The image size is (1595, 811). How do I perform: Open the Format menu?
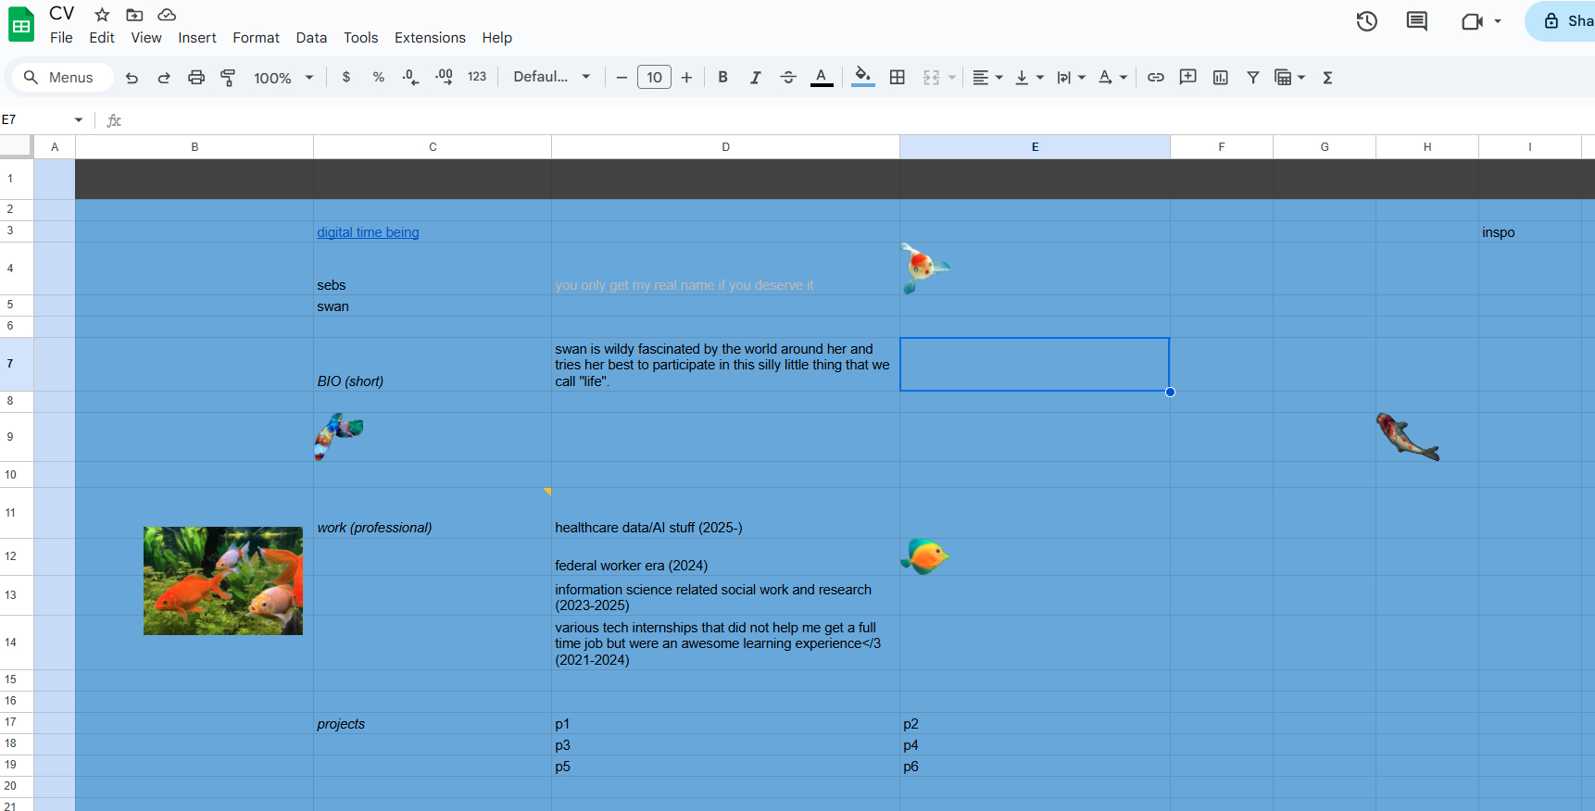point(256,38)
